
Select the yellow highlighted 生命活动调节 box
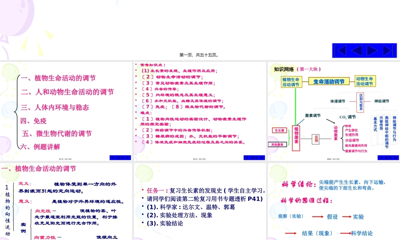pyautogui.click(x=329, y=81)
